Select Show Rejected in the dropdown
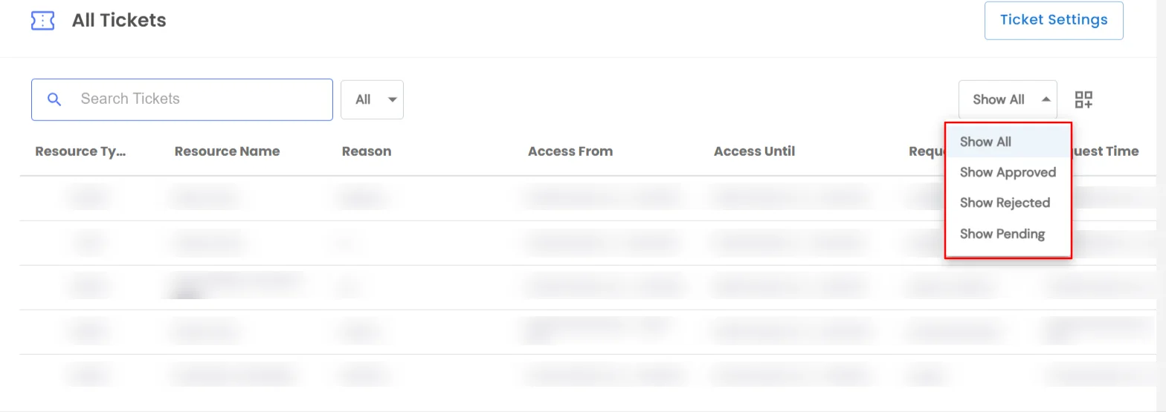1166x412 pixels. [1005, 203]
